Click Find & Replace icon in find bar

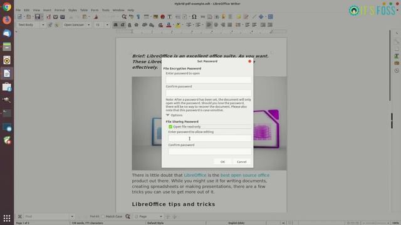(128, 217)
